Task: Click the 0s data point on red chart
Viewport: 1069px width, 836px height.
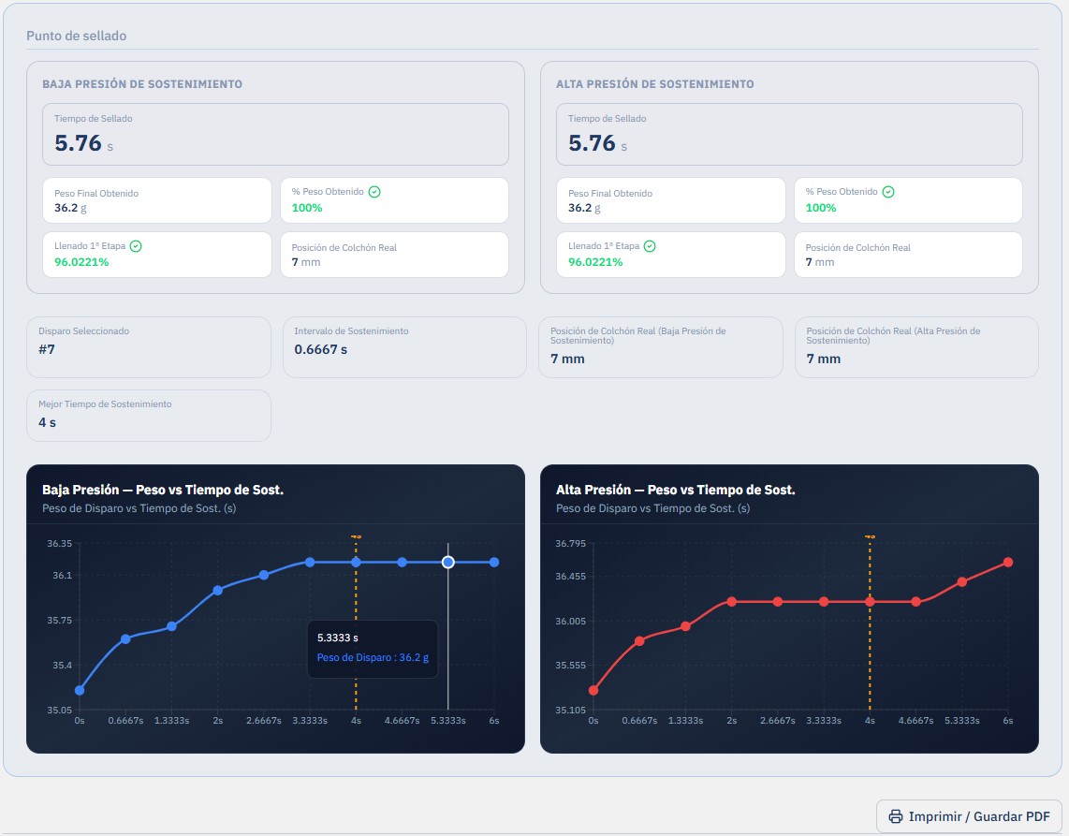Action: pos(593,690)
